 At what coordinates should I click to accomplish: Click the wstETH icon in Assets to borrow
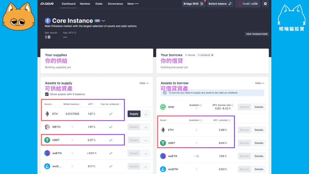click(163, 169)
